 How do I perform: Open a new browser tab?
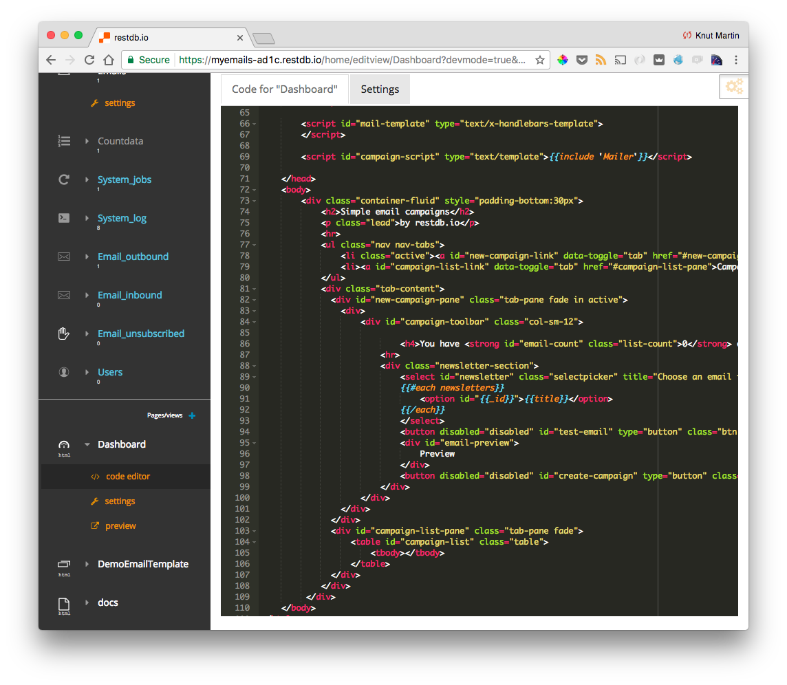pos(264,38)
